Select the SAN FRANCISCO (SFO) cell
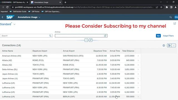Screen dimensions: 178x100 73,56
